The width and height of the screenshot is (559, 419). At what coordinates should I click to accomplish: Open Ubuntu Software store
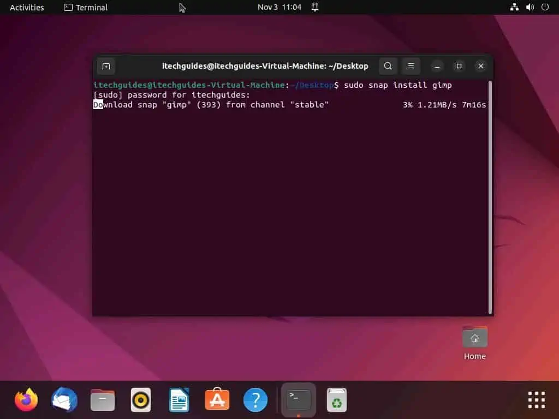click(217, 399)
